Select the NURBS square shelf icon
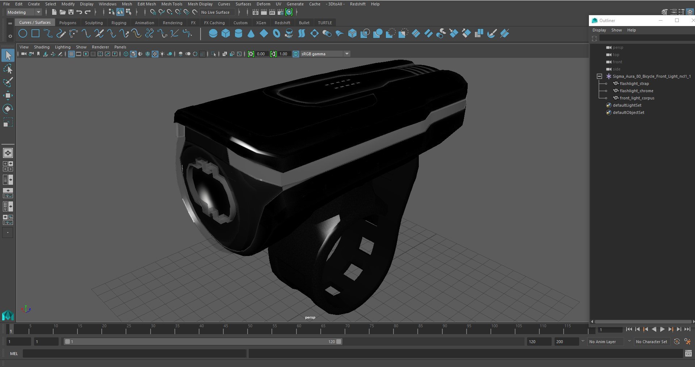This screenshot has width=695, height=367. tap(35, 34)
